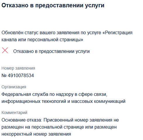Click the words "Присвоенный номер заявления не"
The image size is (143, 140).
pyautogui.click(x=81, y=120)
